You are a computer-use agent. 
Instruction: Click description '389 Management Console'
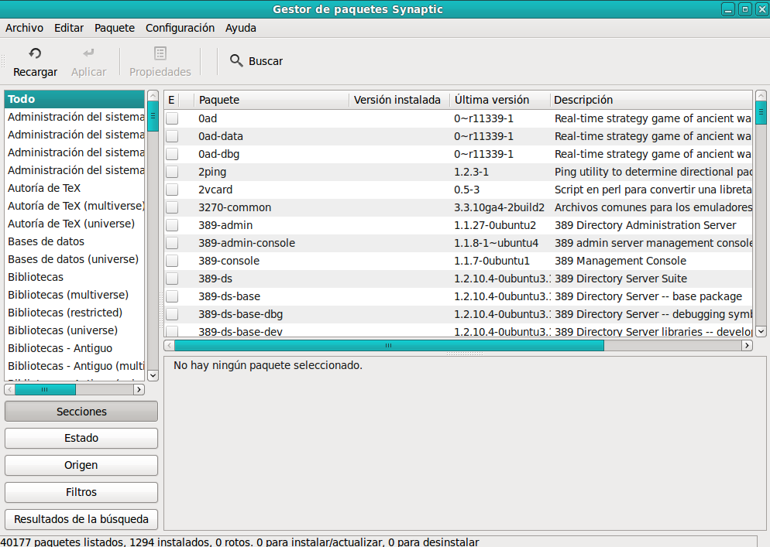(620, 261)
